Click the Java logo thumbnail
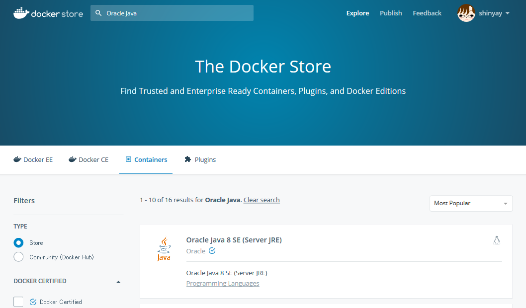 (x=164, y=249)
